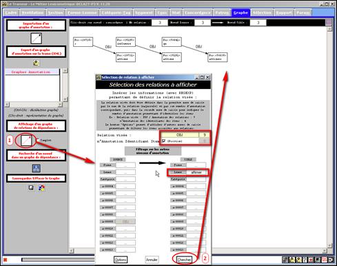337x266 pixels.
Task: Click the save graph icon
Action: click(31, 187)
